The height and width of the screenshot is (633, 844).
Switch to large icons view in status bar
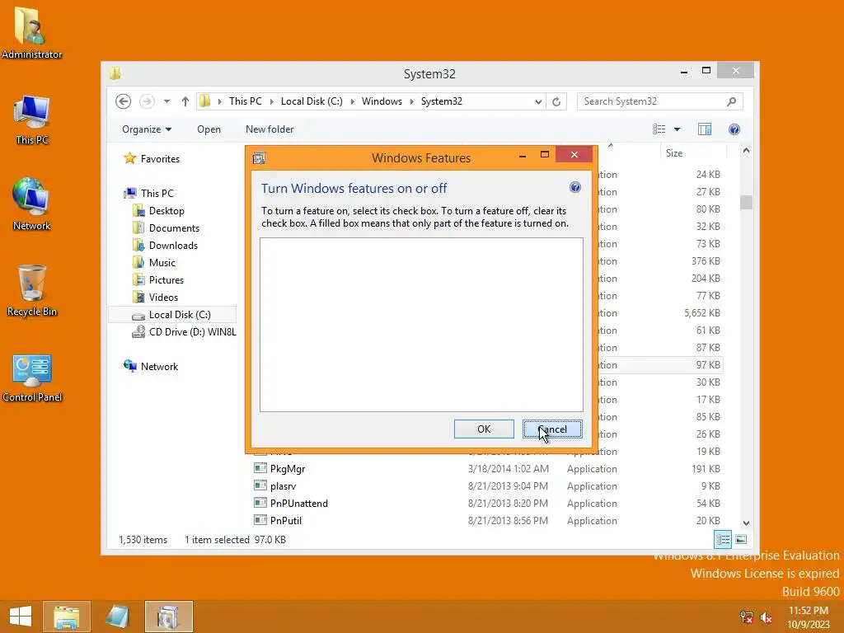741,539
